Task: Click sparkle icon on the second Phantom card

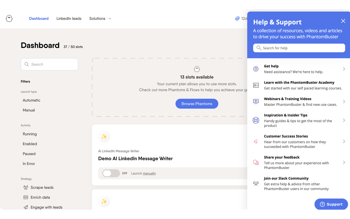Action: 104,201
